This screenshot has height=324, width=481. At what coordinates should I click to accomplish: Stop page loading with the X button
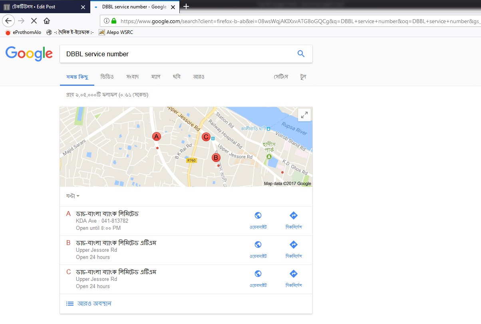click(34, 21)
